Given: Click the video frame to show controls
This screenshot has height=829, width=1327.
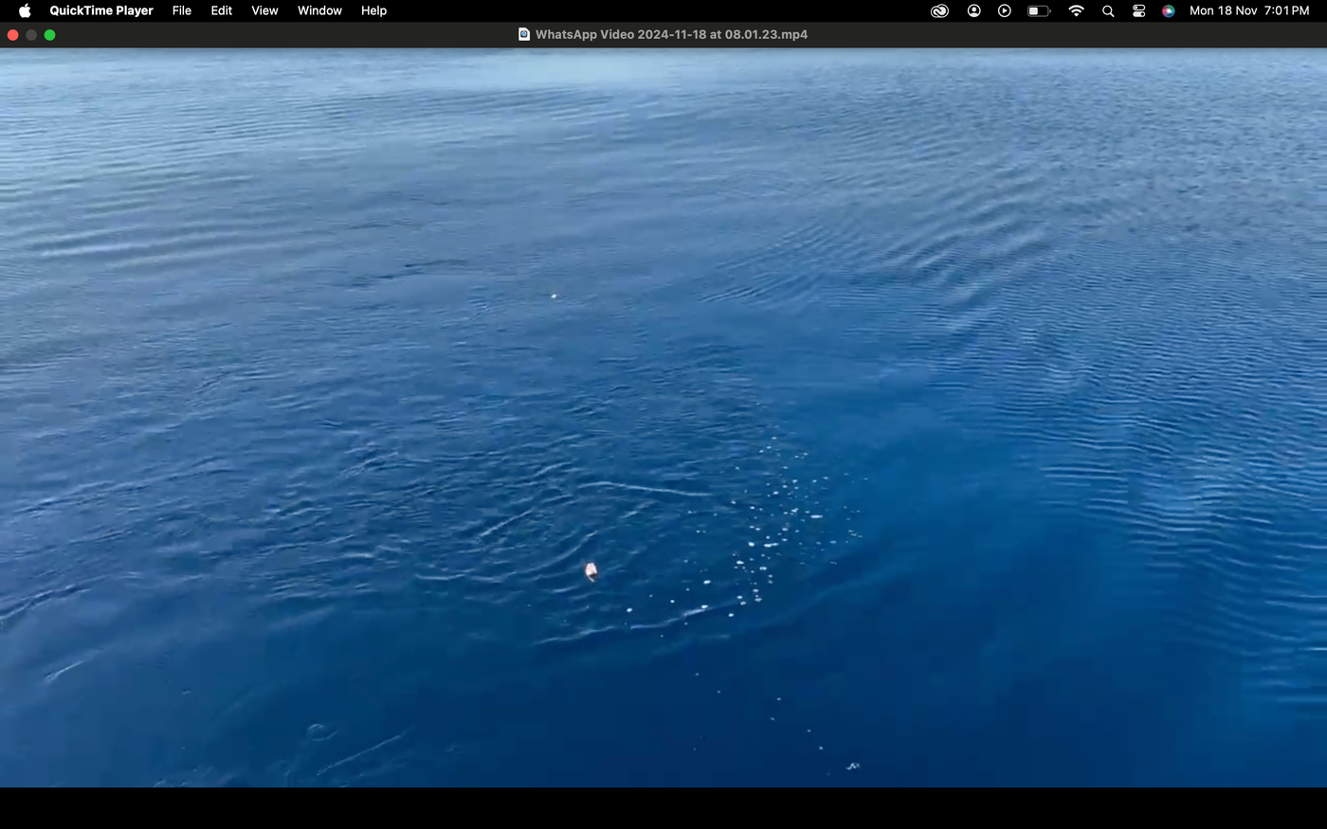Looking at the screenshot, I should click(663, 417).
